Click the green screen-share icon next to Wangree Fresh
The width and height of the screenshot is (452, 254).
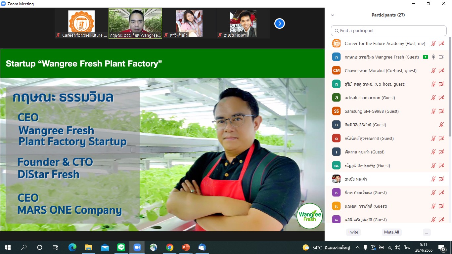point(426,57)
